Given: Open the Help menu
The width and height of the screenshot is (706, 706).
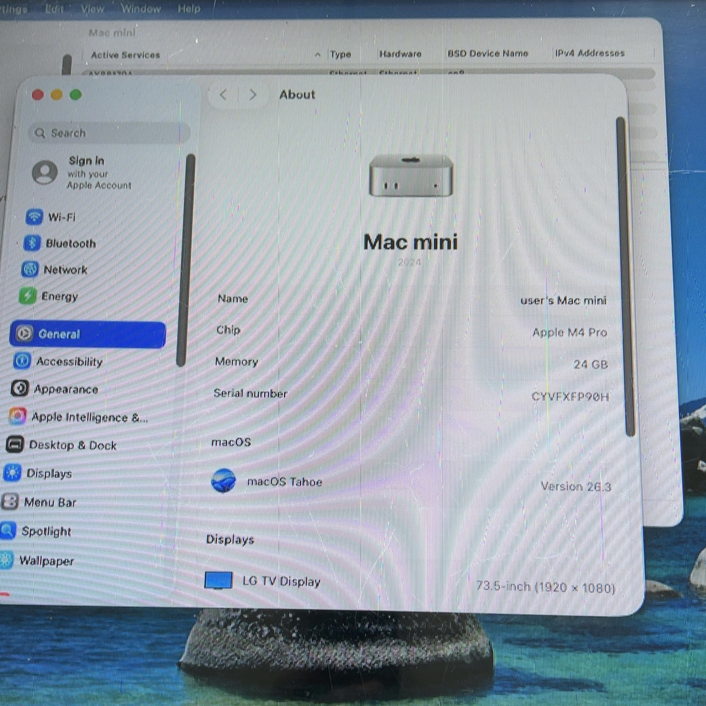Looking at the screenshot, I should coord(189,9).
